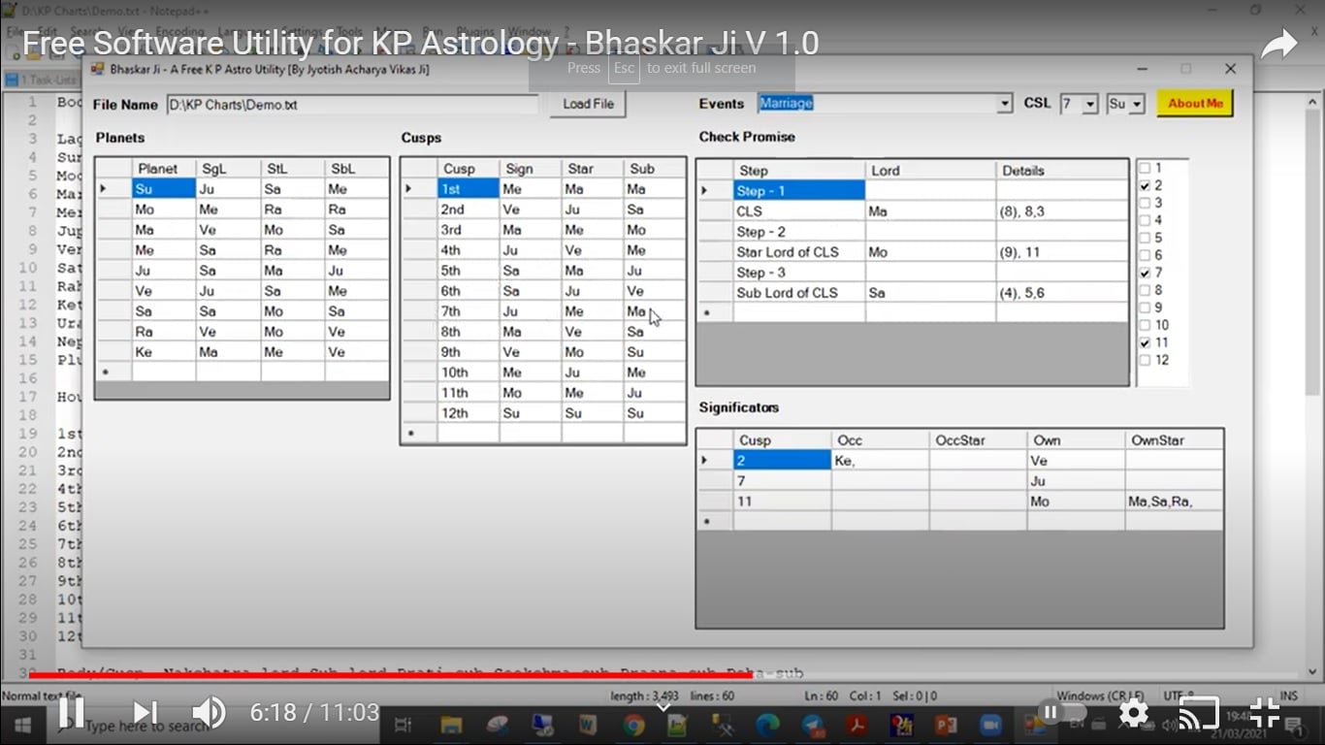Enable house checkbox 3

[1145, 203]
